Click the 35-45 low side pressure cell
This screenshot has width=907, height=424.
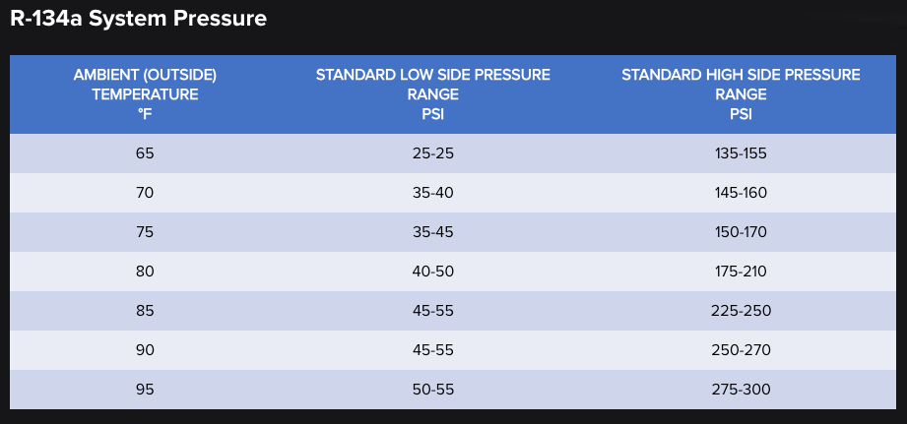point(433,232)
